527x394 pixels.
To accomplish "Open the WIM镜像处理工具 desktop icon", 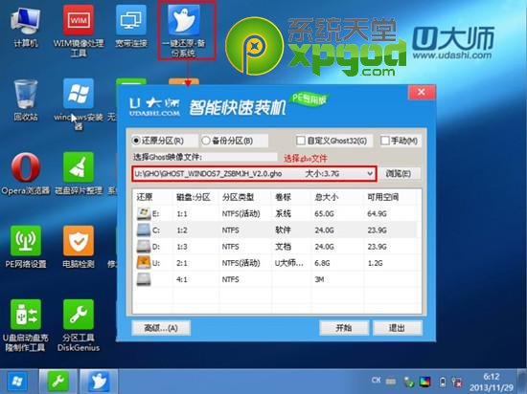I will click(79, 31).
